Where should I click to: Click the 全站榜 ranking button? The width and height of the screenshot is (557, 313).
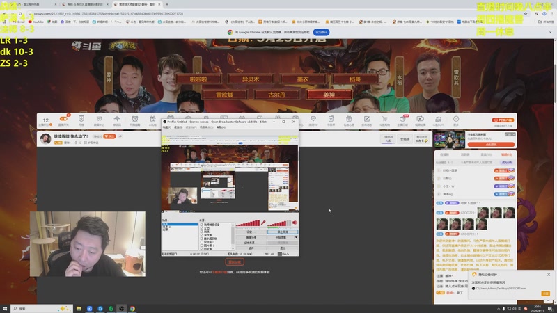coord(405,138)
